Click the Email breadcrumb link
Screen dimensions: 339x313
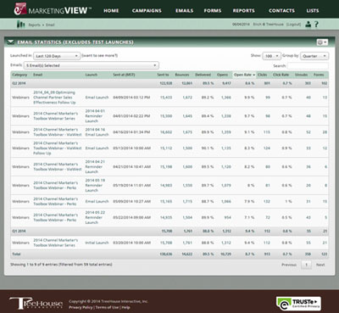50,25
